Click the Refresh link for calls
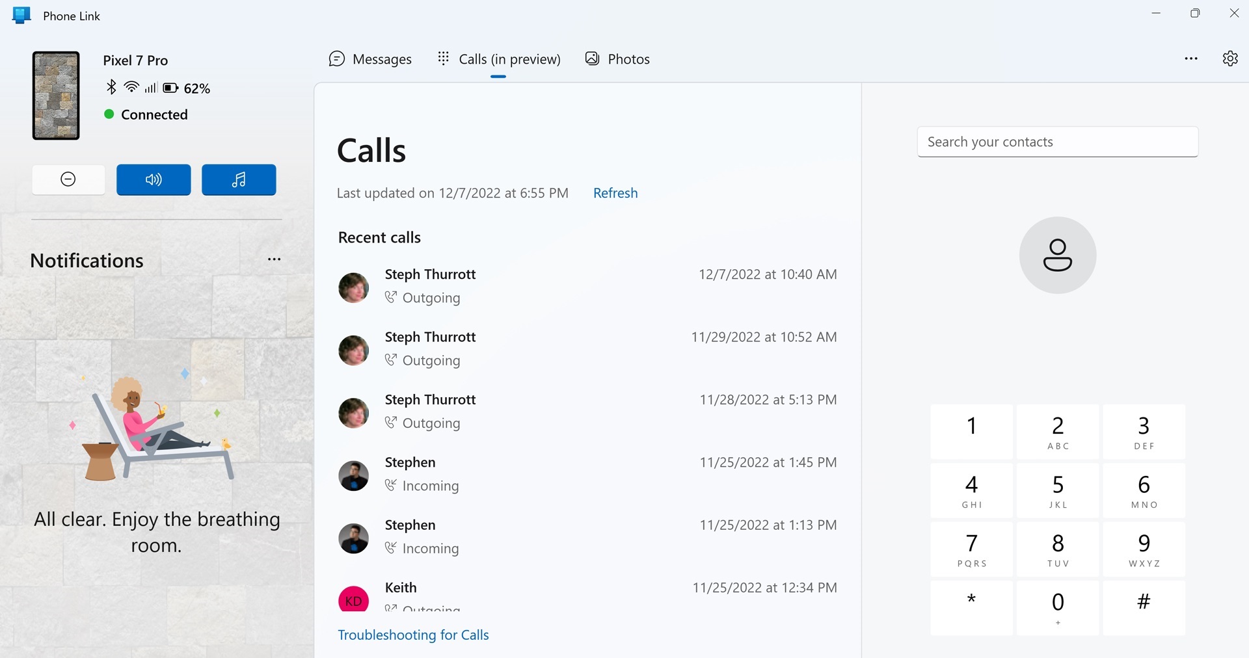 click(x=615, y=193)
